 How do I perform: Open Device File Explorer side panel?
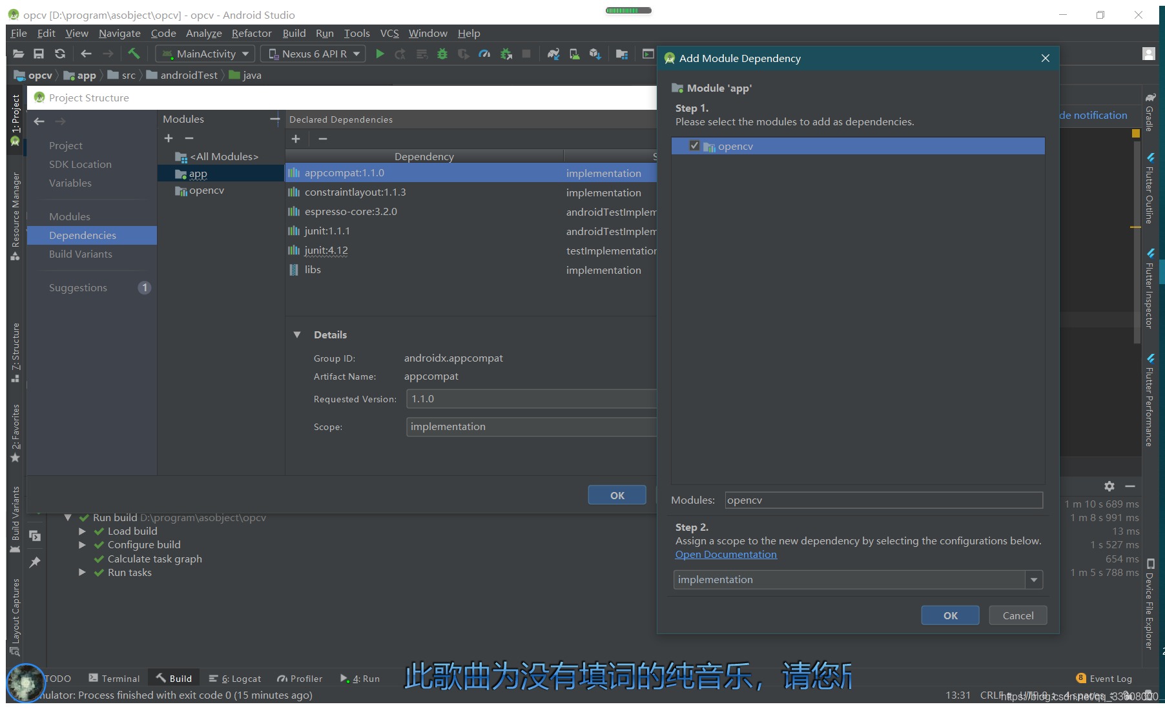tap(1150, 605)
